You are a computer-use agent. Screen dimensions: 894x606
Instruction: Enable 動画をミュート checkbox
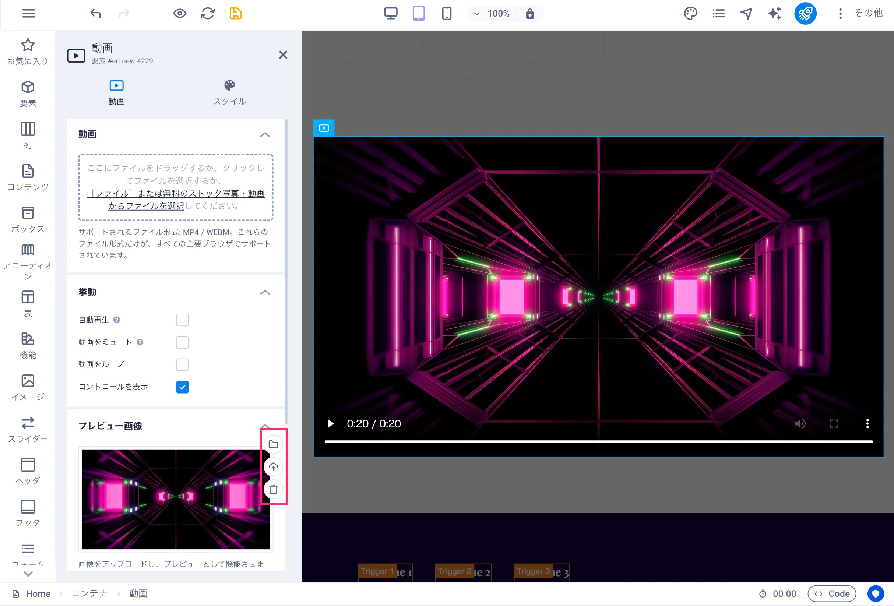[182, 342]
